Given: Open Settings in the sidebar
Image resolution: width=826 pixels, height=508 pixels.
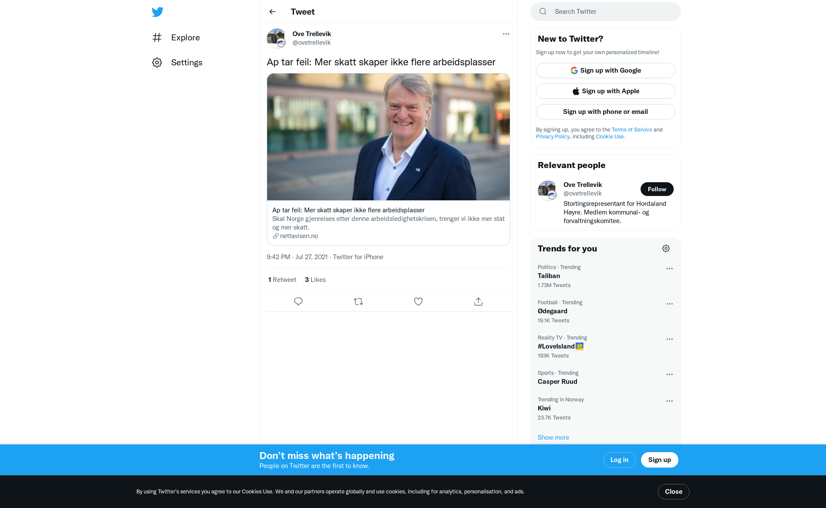Looking at the screenshot, I should pos(186,62).
